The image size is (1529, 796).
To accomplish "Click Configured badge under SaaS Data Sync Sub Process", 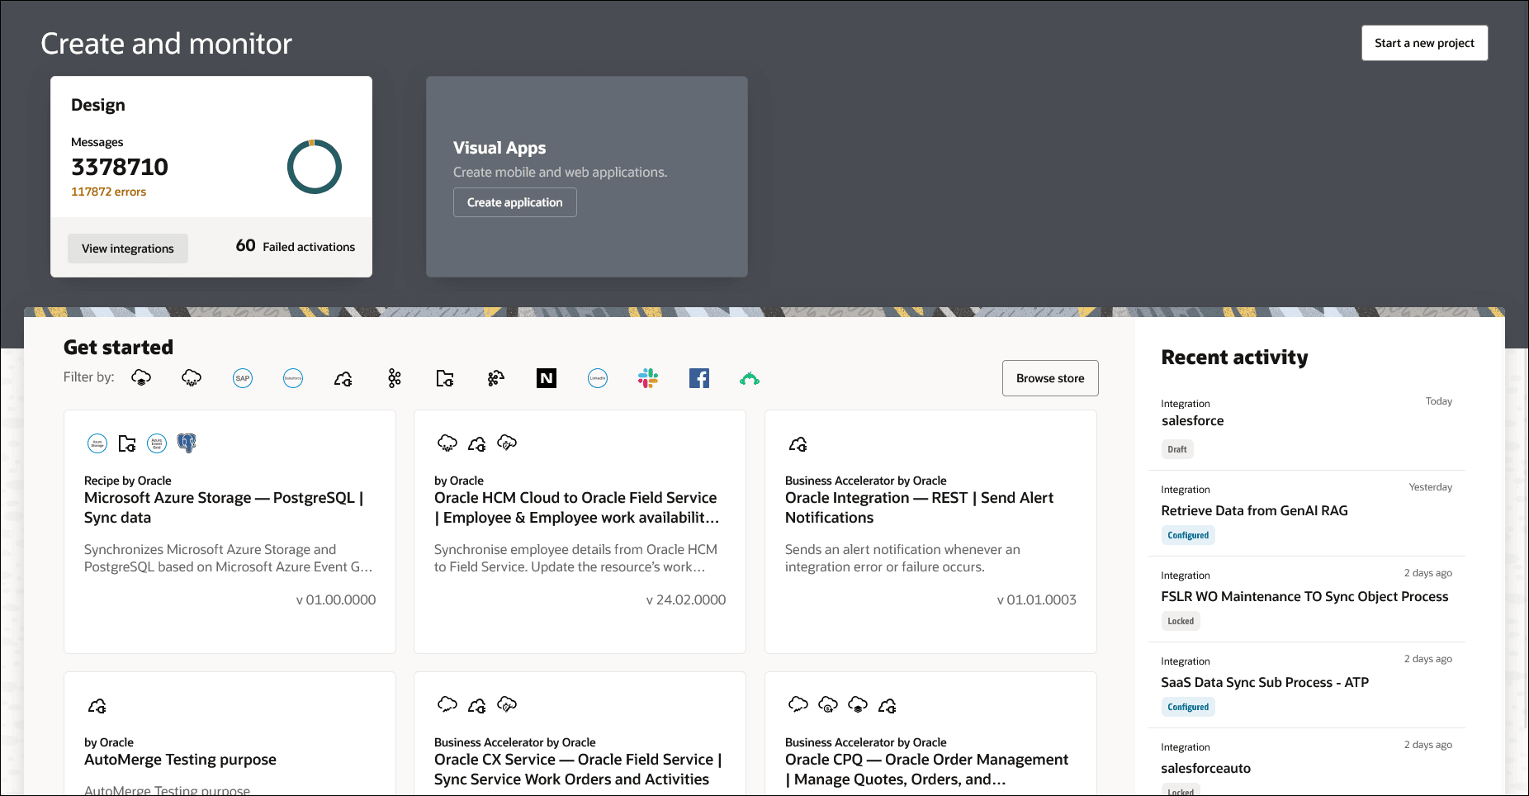I will pyautogui.click(x=1188, y=707).
